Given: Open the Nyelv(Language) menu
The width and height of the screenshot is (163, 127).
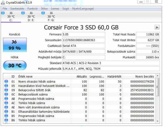Looking at the screenshot, I should [83, 8].
